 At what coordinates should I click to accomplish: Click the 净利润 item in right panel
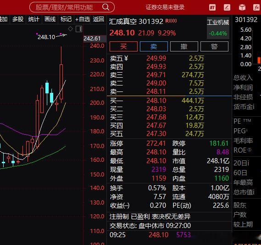243,87
